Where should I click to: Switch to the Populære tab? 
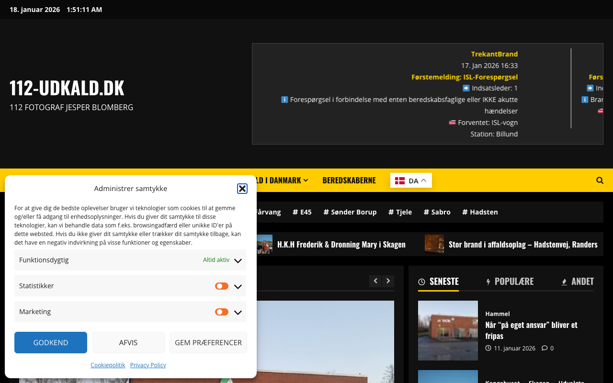(510, 282)
